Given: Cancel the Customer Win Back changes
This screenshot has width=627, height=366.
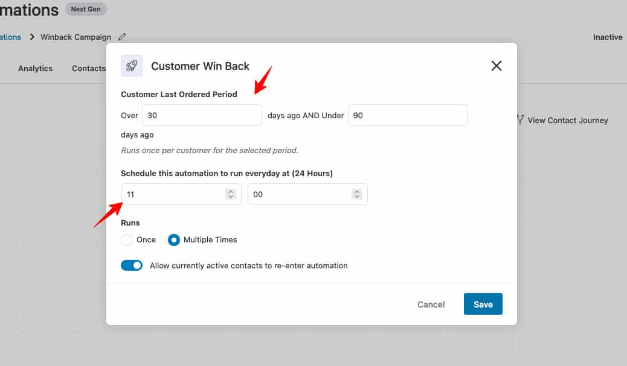Looking at the screenshot, I should pos(431,304).
